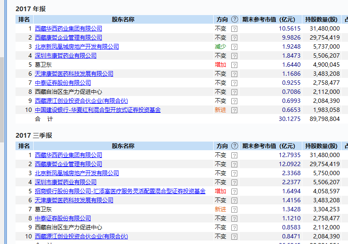Click green 减少 direction label

221,46
